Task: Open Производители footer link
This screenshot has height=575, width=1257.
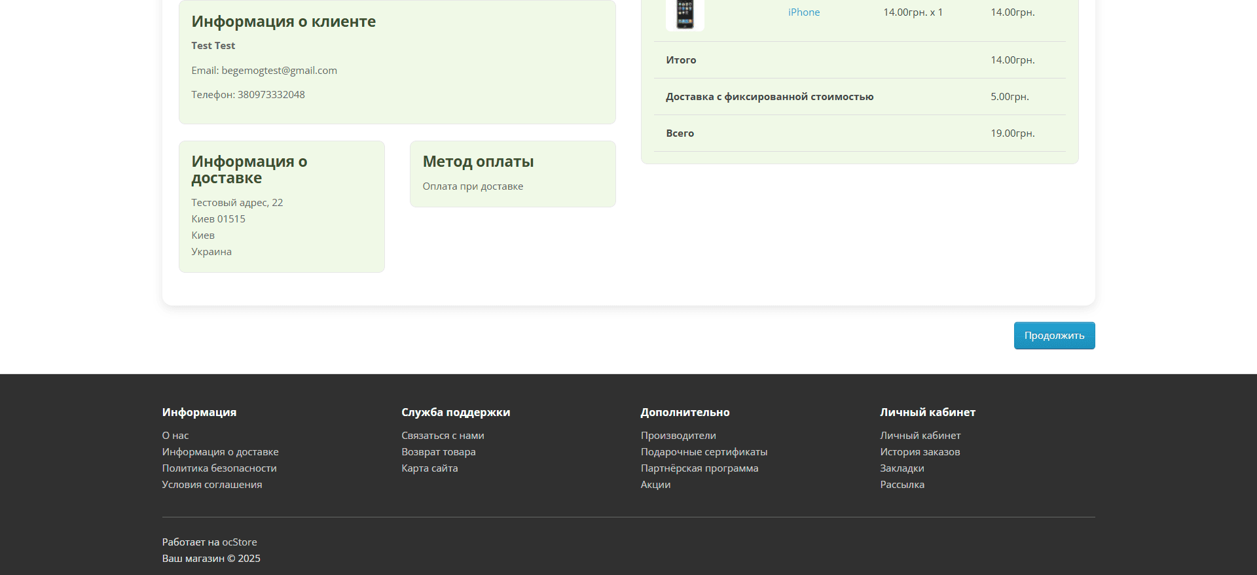Action: click(678, 436)
